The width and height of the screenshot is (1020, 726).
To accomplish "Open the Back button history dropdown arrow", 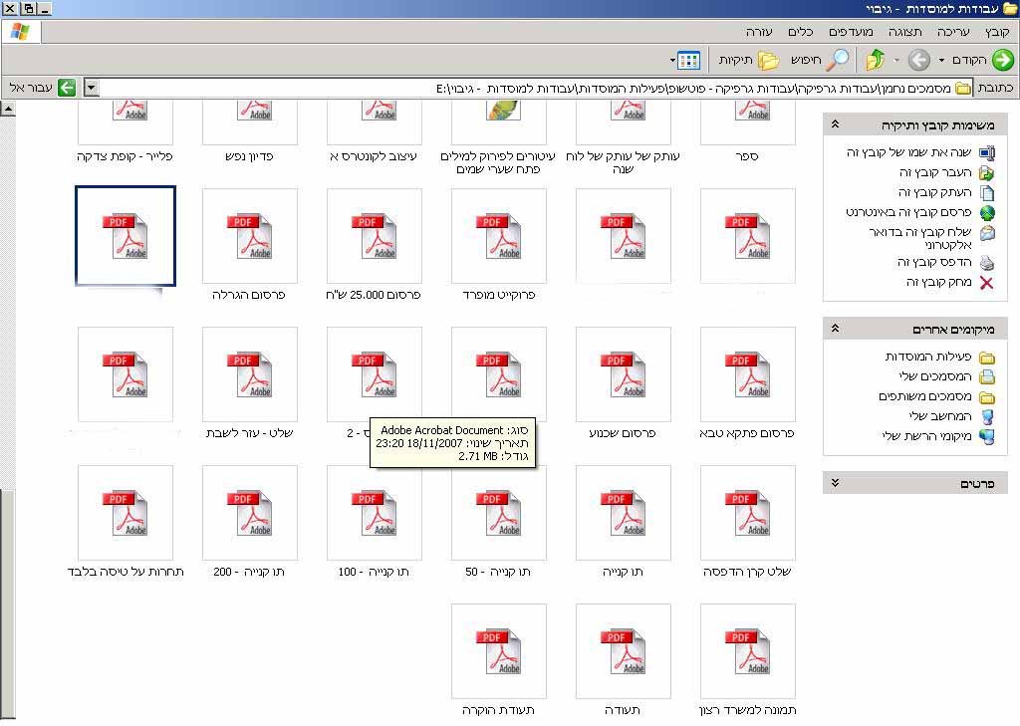I will (x=940, y=61).
